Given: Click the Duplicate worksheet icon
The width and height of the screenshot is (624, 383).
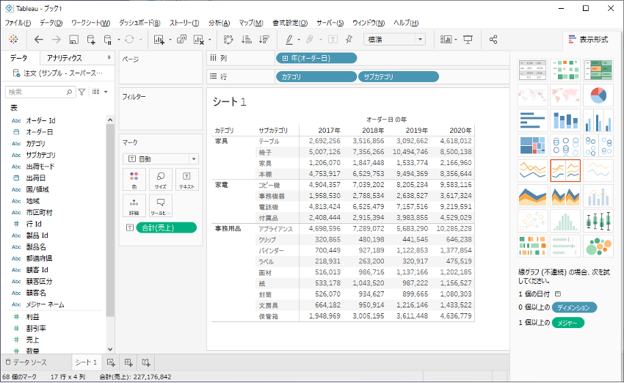Looking at the screenshot, I should 181,40.
